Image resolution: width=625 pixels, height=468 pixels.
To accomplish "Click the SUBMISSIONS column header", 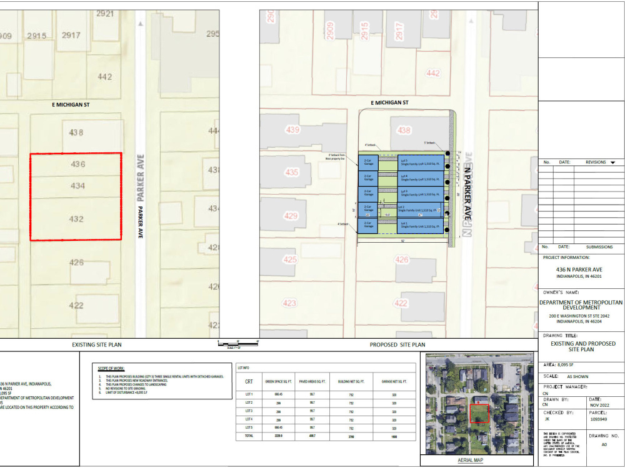I will click(x=599, y=247).
